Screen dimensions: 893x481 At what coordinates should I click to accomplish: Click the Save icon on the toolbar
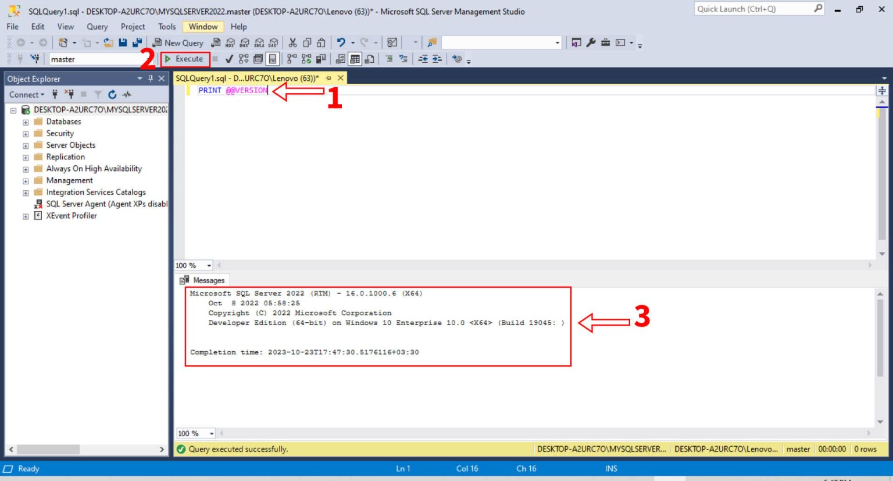pos(124,42)
